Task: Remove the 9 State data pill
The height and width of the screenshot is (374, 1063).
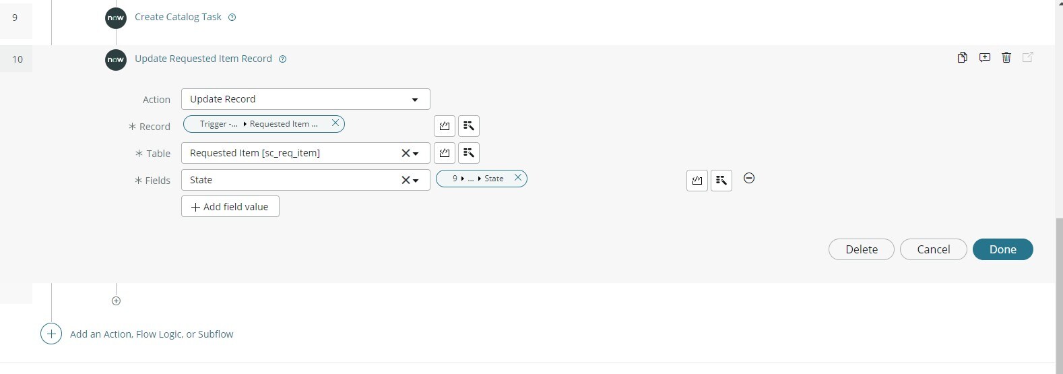Action: click(x=517, y=178)
